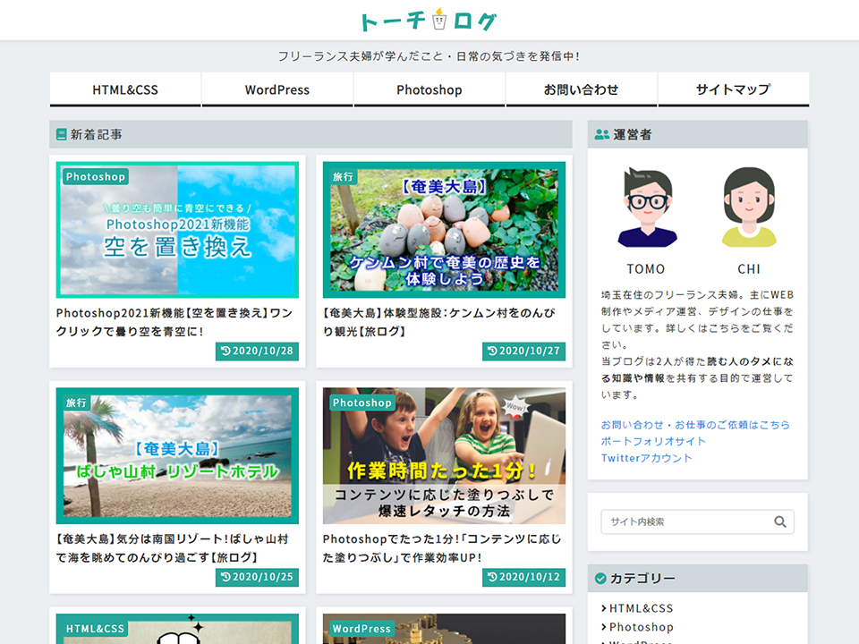859x644 pixels.
Task: Click the 旅行 tag on the ケンムン村 article
Action: click(x=343, y=177)
